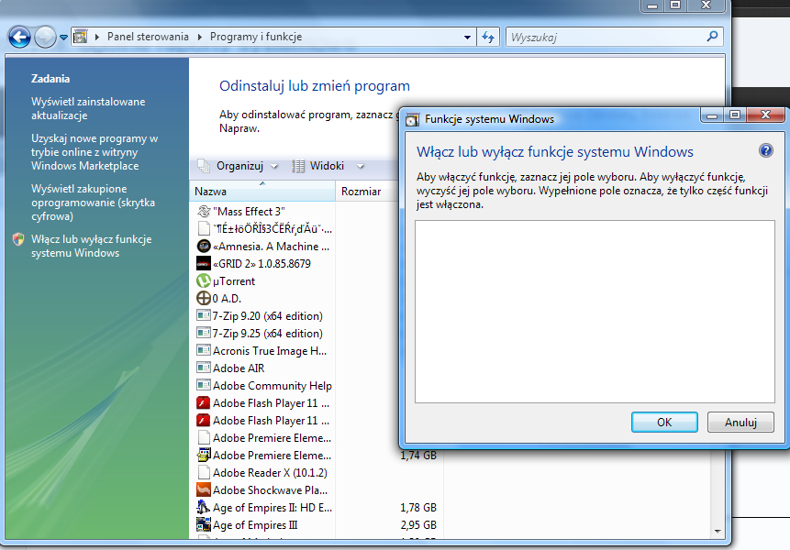The width and height of the screenshot is (790, 550).
Task: Refresh the Programy i funkcje view
Action: (x=488, y=38)
